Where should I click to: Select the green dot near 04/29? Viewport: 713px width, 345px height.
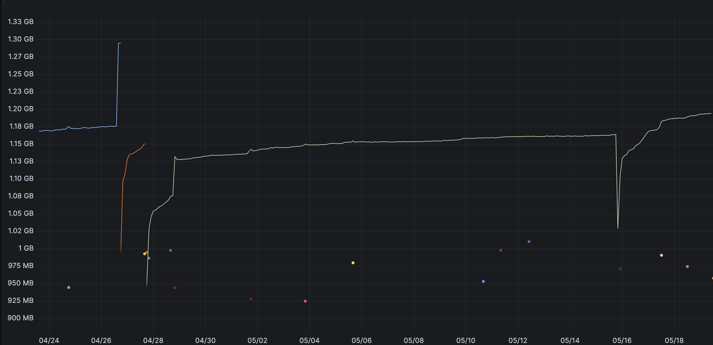point(170,250)
